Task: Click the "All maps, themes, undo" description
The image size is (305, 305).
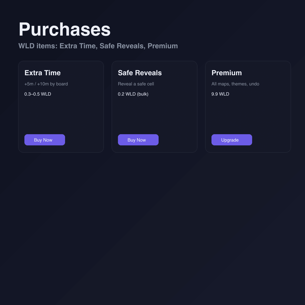Action: [x=235, y=84]
